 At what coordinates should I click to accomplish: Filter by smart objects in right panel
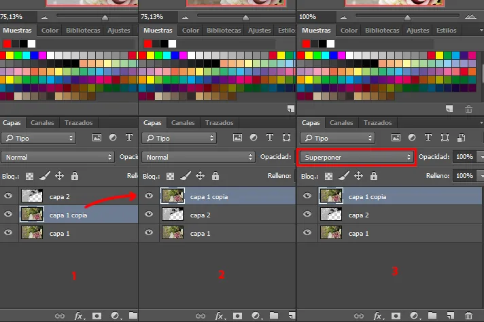tap(461, 137)
